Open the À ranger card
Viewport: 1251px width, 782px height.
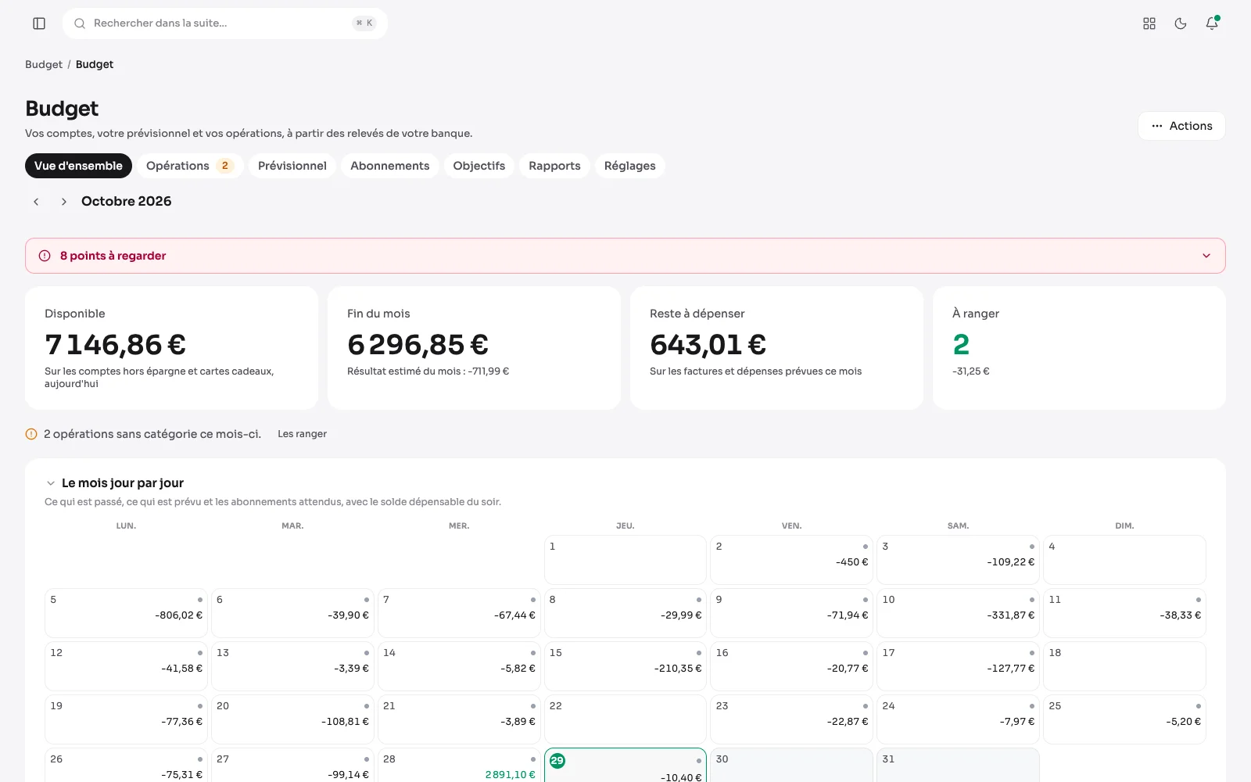(1079, 348)
